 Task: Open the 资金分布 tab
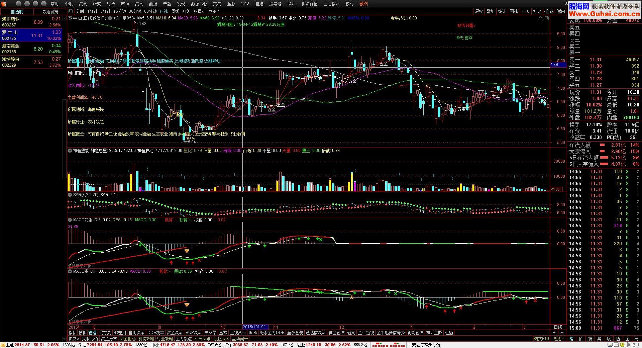pyautogui.click(x=109, y=339)
